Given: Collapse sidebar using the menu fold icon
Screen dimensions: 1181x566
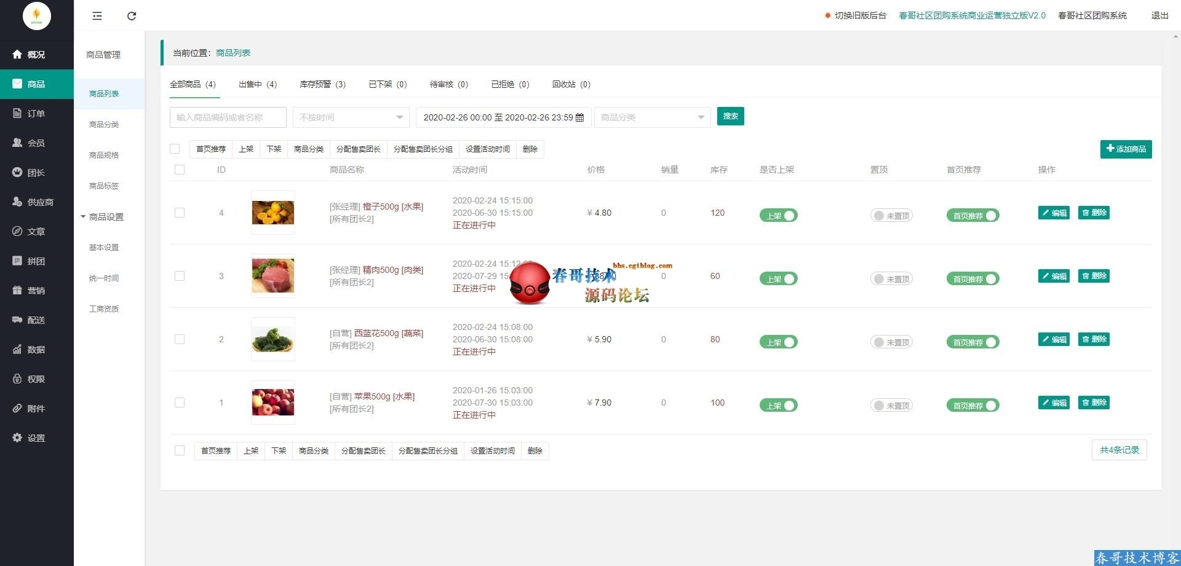Looking at the screenshot, I should pos(97,16).
